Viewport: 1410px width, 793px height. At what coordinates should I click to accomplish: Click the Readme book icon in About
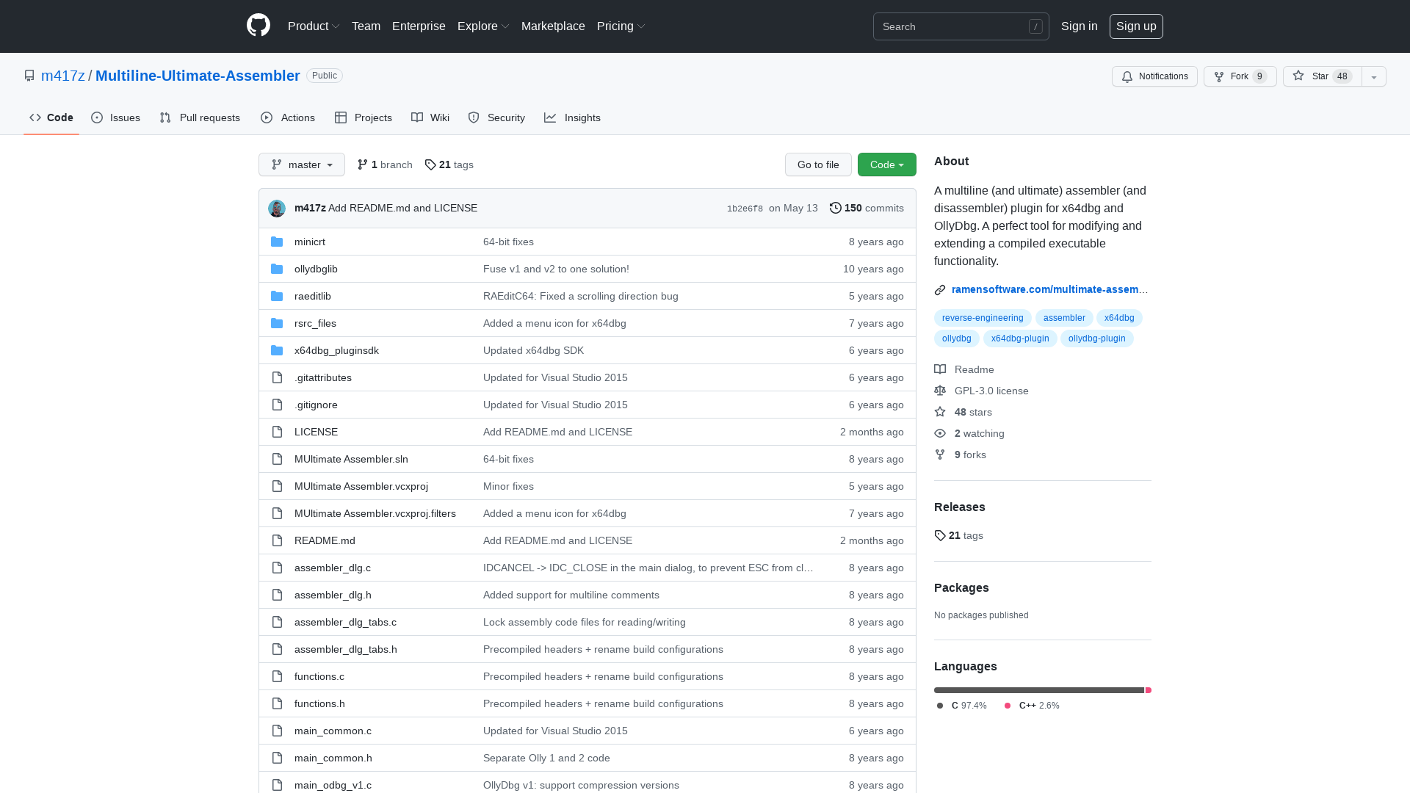(x=940, y=369)
